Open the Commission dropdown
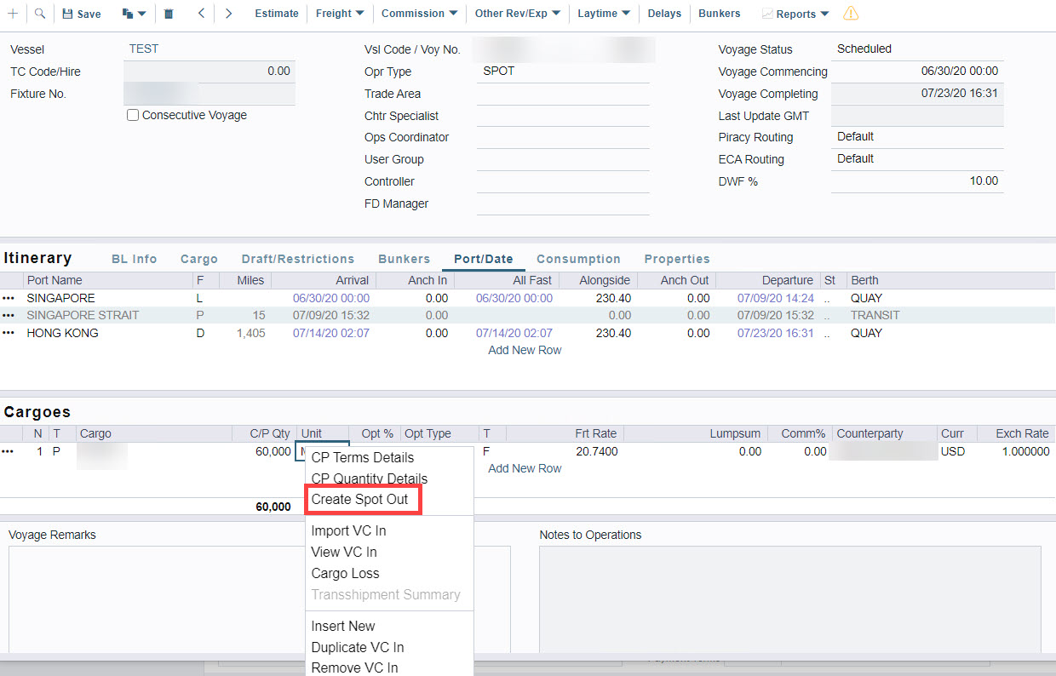 pyautogui.click(x=419, y=14)
